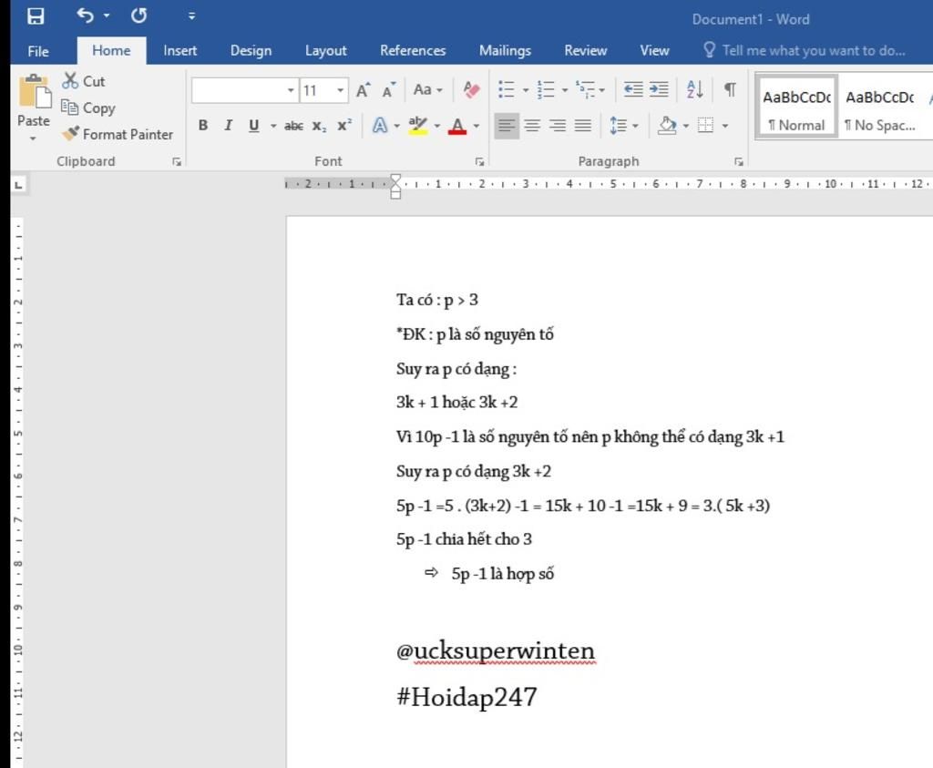Screen dimensions: 933x768
Task: Click the Borders icon
Action: tap(706, 126)
